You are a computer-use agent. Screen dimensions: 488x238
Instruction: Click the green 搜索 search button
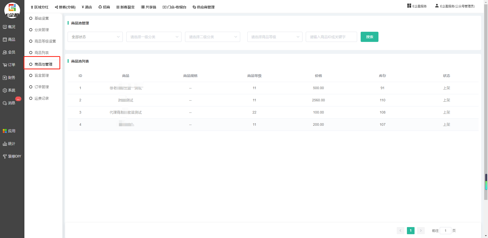(369, 37)
